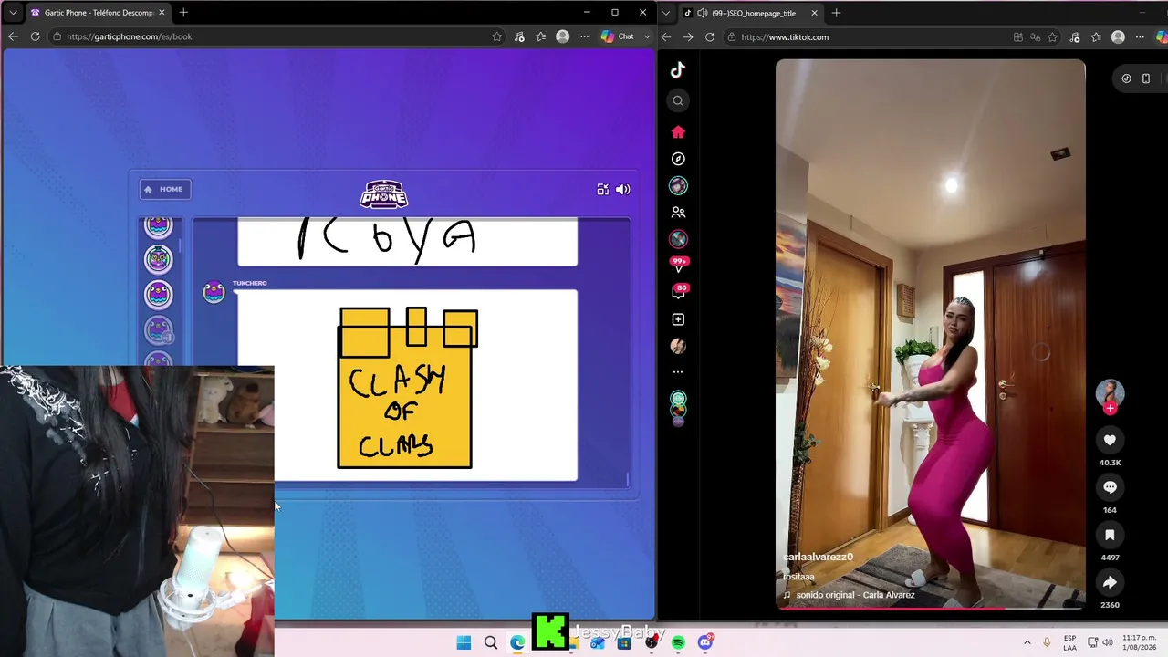This screenshot has width=1168, height=657.
Task: Open Windows taskbar search
Action: click(x=491, y=642)
